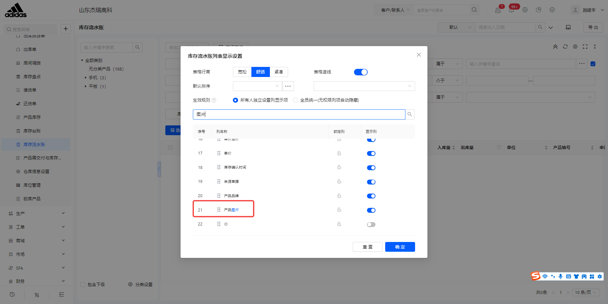Click the pie chart icon in top bar
Screen dimensions: 608x304
(538, 10)
